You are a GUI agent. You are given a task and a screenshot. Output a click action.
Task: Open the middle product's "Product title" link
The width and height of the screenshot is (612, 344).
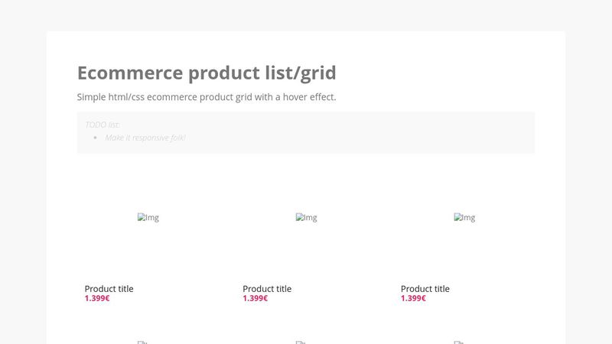pyautogui.click(x=267, y=289)
